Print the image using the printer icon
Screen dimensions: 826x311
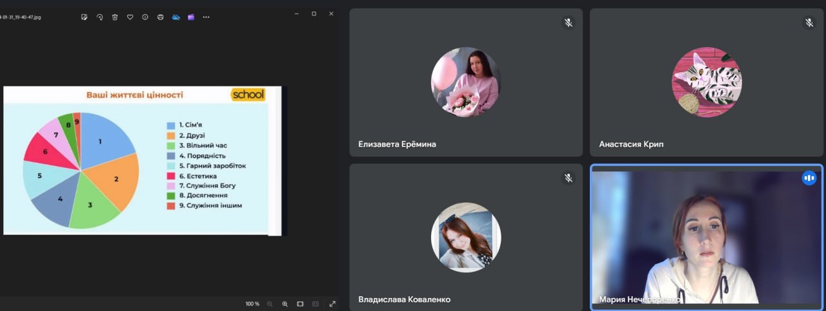[x=161, y=17]
